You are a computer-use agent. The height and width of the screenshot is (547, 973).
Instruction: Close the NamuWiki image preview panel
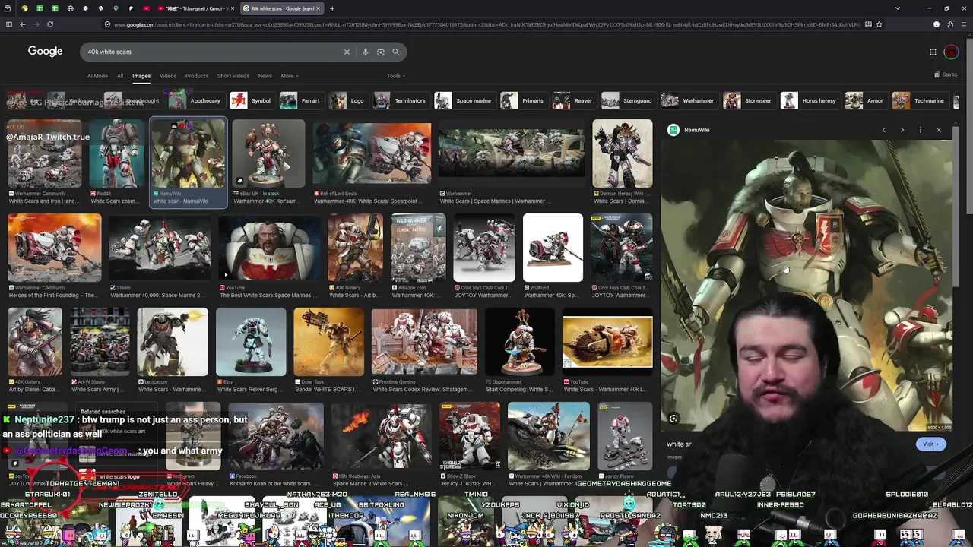[939, 130]
